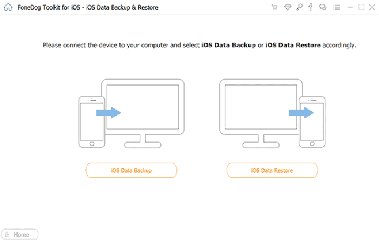
Task: Open the hamburger menu icon
Action: click(336, 7)
